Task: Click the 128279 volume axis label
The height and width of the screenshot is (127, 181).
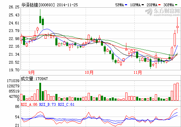Action: coord(13,86)
